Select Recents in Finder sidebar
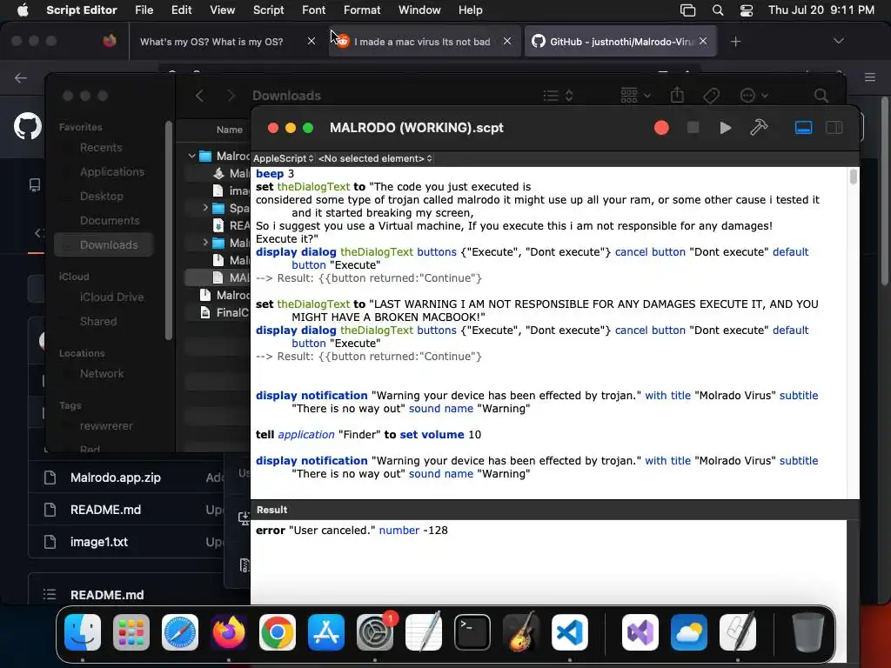This screenshot has height=668, width=891. [x=101, y=148]
